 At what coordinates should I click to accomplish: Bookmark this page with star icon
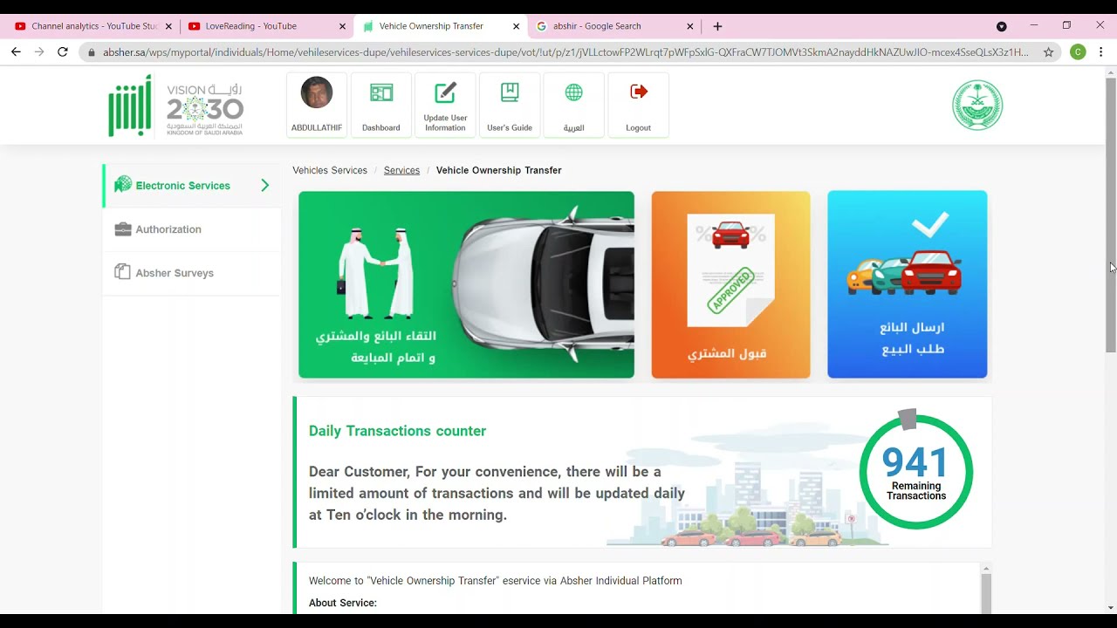[1048, 52]
